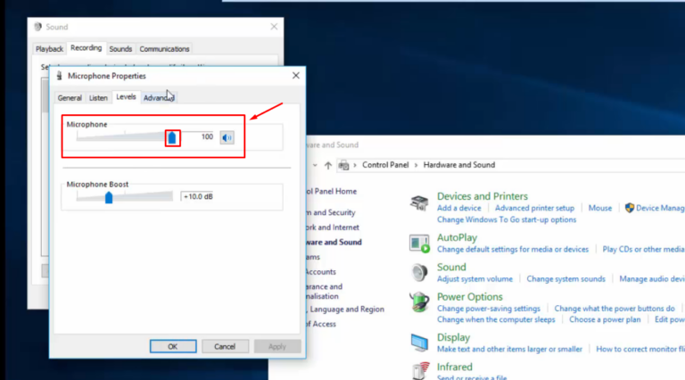
Task: Click the Microphone level slider handle
Action: point(172,137)
